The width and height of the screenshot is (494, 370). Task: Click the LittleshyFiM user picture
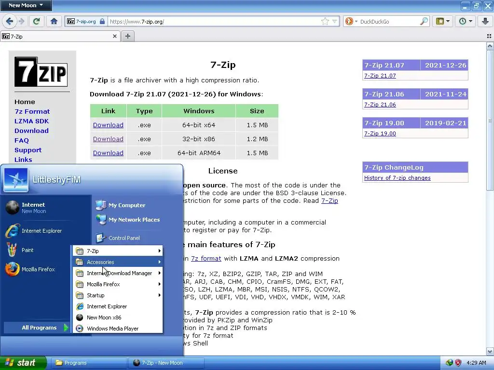(x=16, y=180)
